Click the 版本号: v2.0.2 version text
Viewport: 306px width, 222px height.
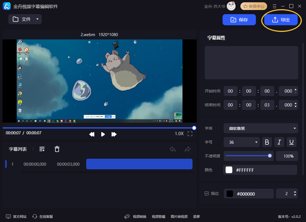[289, 216]
